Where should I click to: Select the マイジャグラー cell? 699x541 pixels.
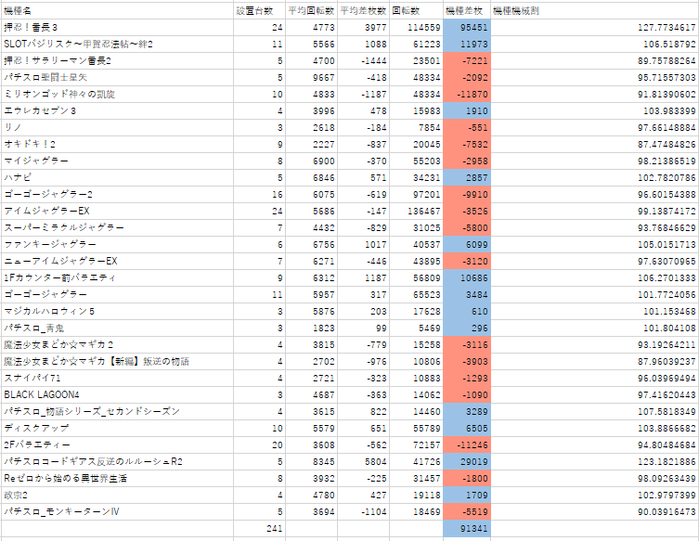pos(117,161)
